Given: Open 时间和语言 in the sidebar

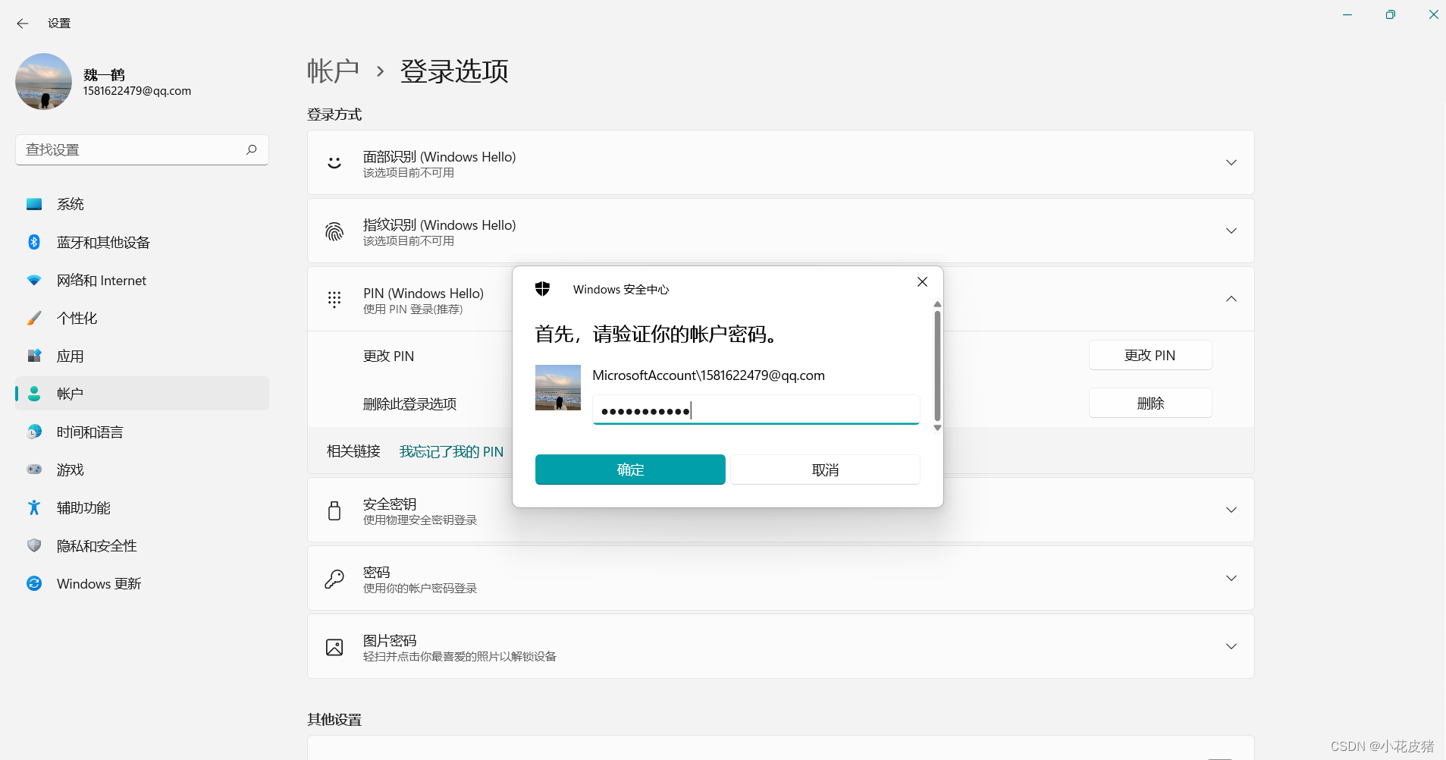Looking at the screenshot, I should (x=143, y=432).
